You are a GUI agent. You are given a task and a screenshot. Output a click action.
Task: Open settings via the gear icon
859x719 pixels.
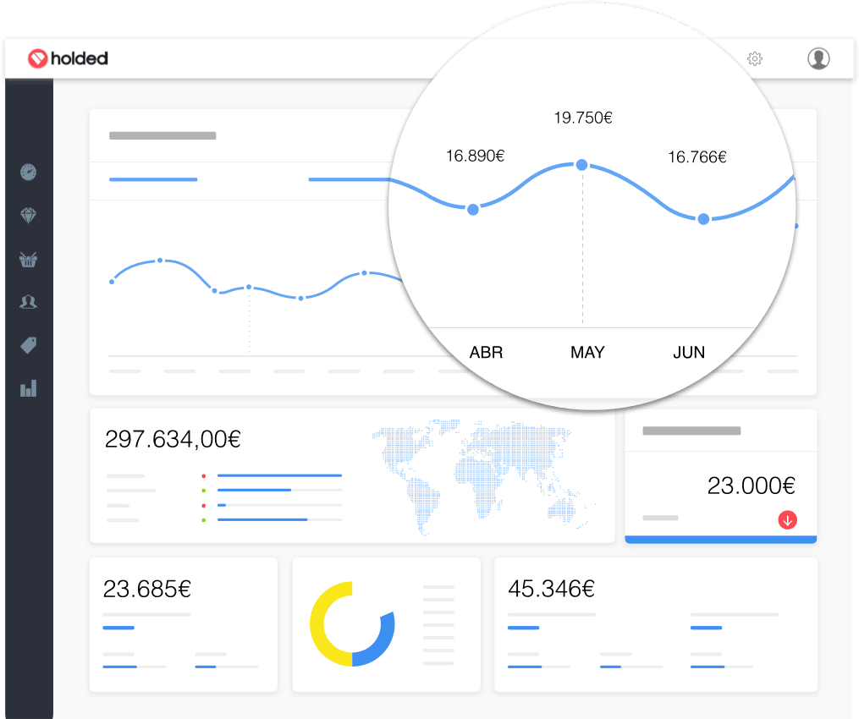tap(755, 58)
